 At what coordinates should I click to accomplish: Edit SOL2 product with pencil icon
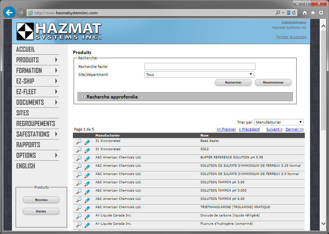87,150
